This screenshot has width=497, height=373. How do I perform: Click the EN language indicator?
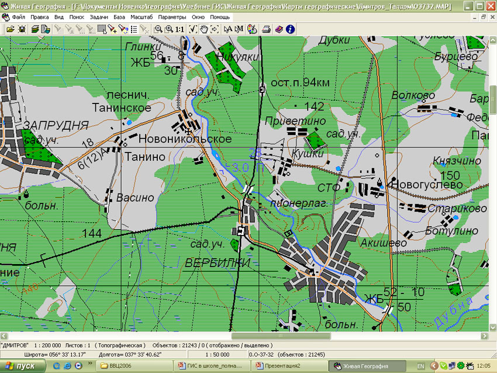420,366
